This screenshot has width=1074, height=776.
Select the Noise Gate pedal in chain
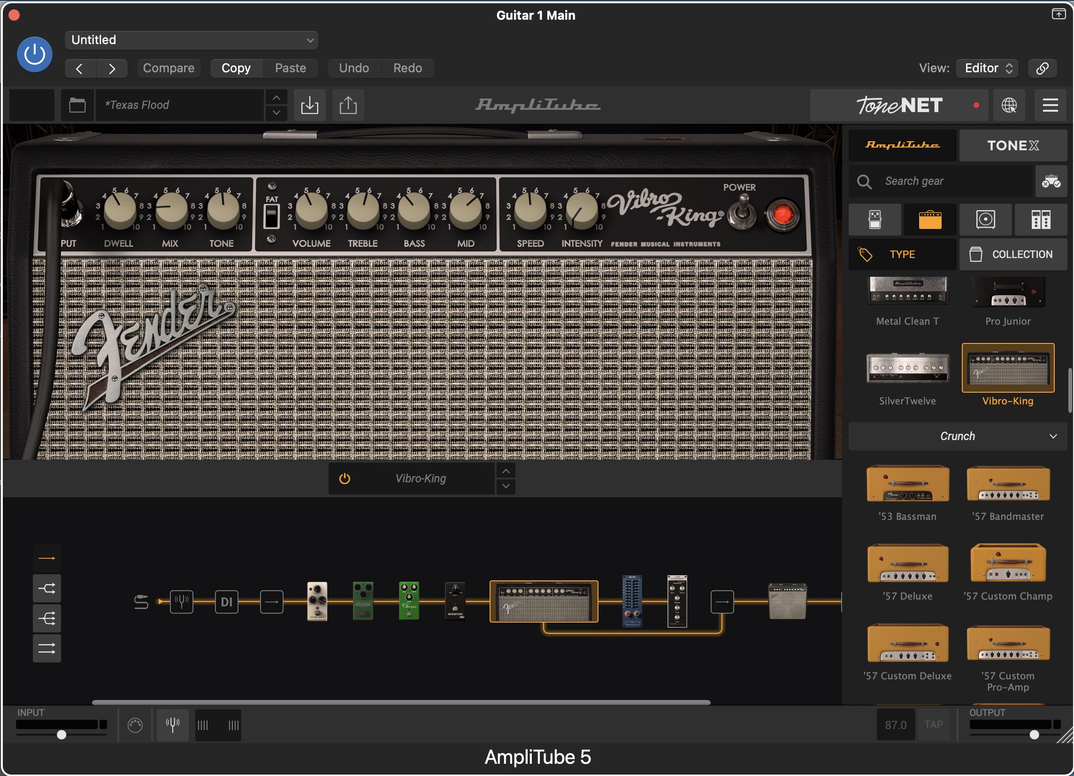317,601
